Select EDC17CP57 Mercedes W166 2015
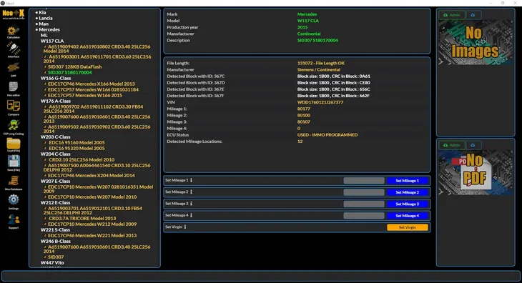The image size is (522, 283). coord(85,95)
